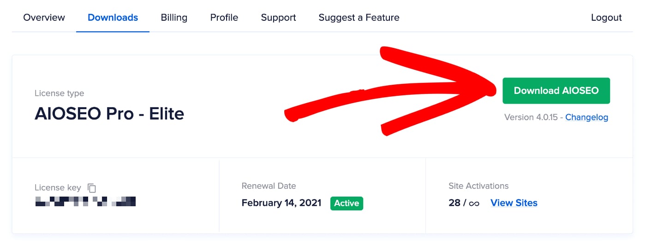Click the Site Activations label
646x244 pixels.
(x=479, y=186)
